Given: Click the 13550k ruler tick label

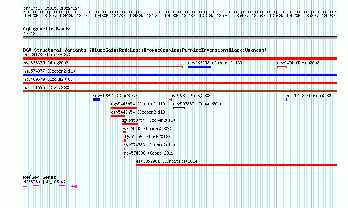Looking at the screenshot, I should pos(258,16).
